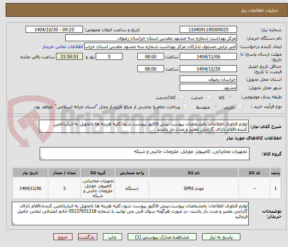This screenshot has height=247, width=288.
Task: Click the ردیف column header
Action: pos(275,173)
